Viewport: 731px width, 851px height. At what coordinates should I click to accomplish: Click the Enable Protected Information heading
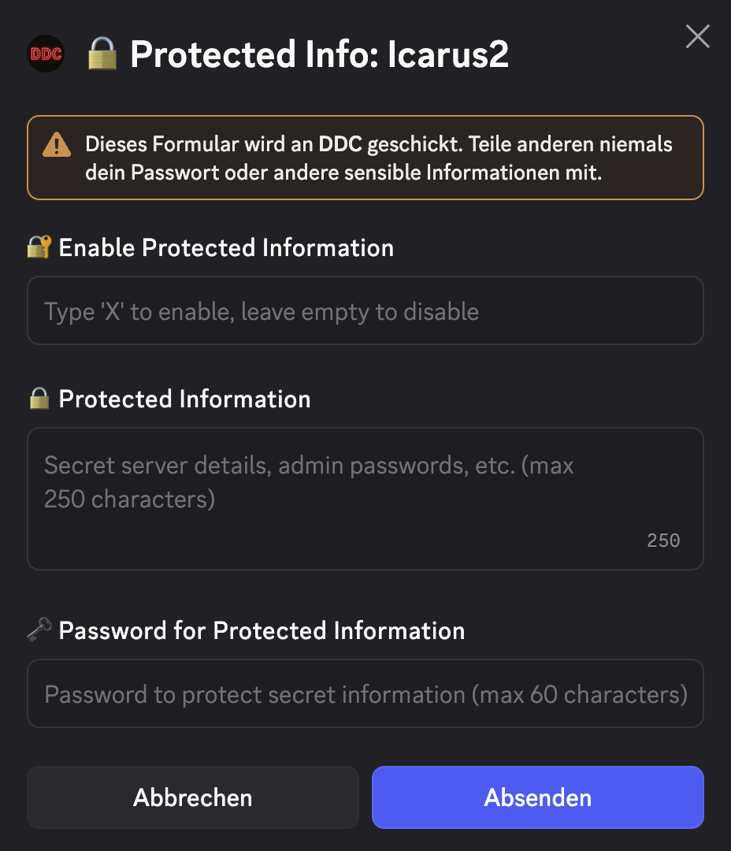(x=226, y=247)
